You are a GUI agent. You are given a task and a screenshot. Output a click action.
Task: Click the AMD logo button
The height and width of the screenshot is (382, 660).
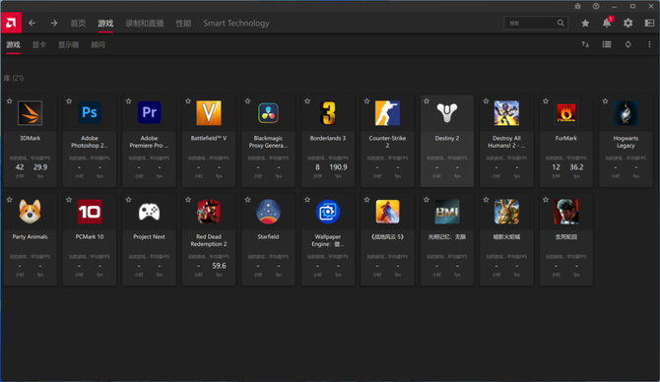(x=11, y=23)
